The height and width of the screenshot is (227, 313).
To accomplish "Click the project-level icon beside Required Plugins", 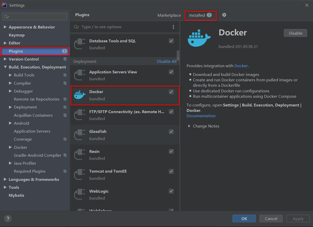I will coord(65,171).
